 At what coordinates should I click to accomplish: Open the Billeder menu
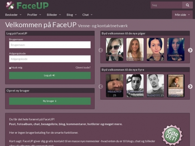(x=54, y=15)
